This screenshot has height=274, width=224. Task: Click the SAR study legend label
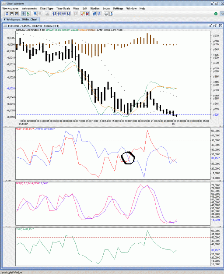coord(109,30)
